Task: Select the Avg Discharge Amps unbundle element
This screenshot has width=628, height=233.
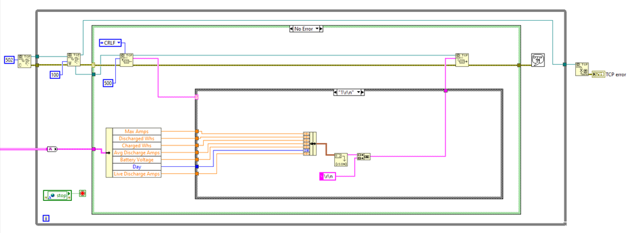Action: coord(137,153)
